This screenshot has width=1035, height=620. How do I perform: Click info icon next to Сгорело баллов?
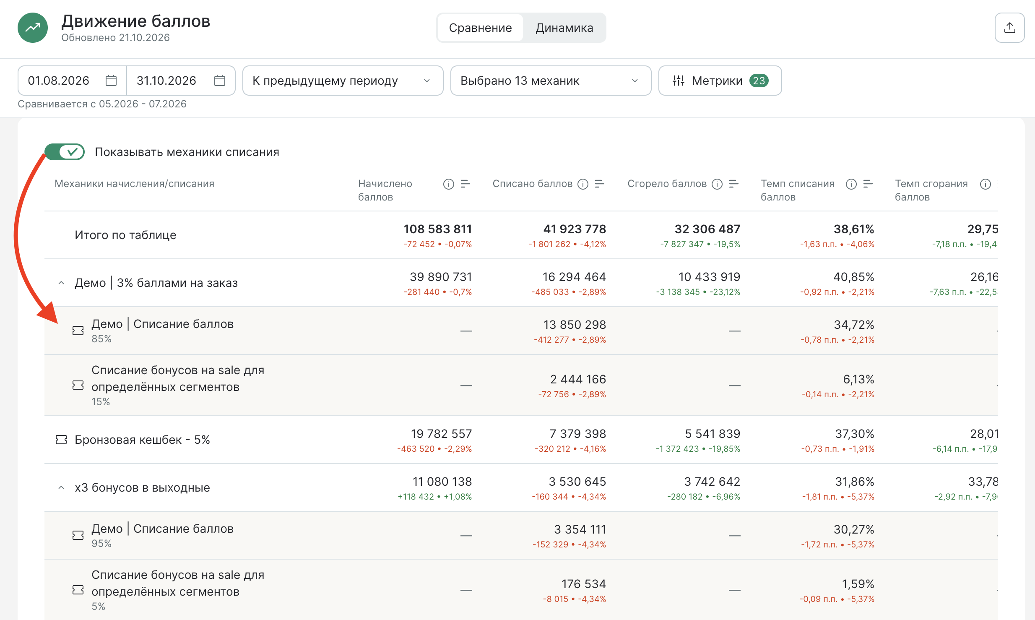[x=717, y=184]
